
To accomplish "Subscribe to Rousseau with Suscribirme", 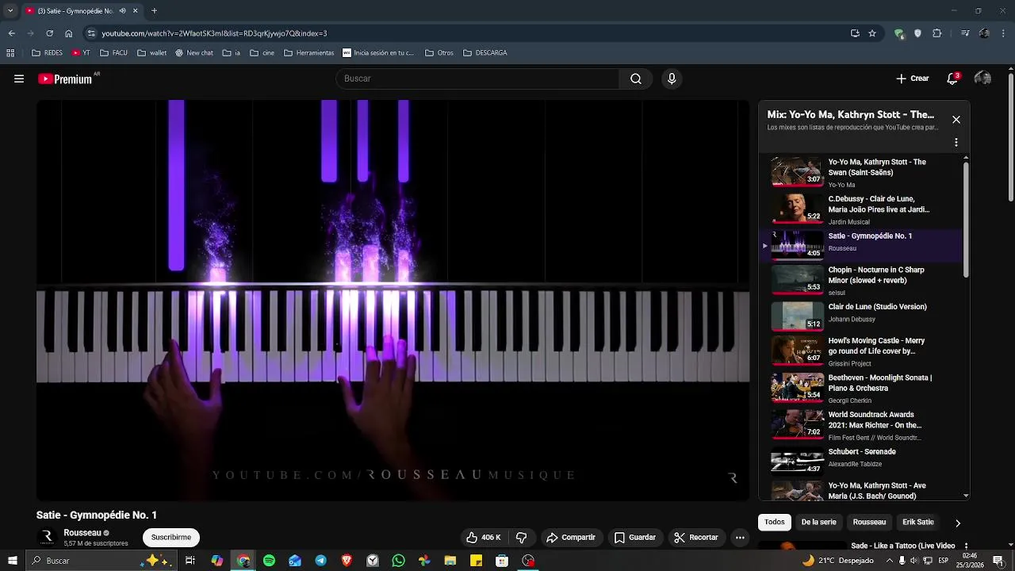I will point(171,537).
